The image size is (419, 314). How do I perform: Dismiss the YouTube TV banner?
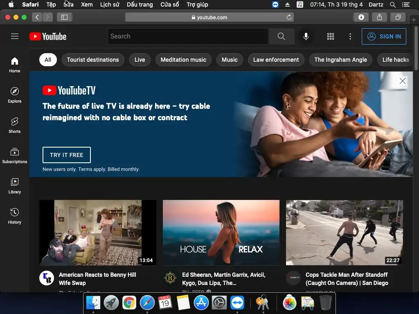point(403,81)
